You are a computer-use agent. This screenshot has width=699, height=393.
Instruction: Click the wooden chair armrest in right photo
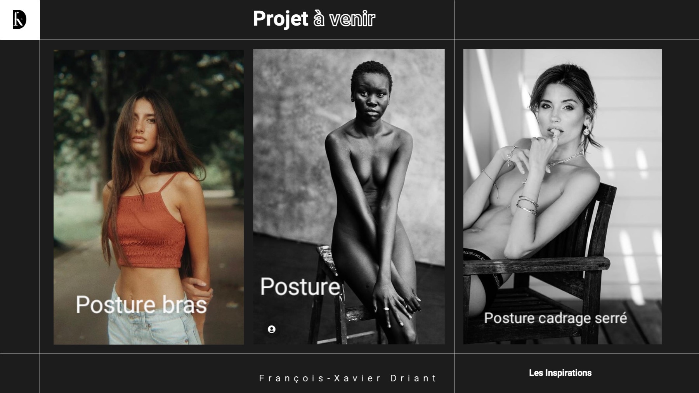536,265
